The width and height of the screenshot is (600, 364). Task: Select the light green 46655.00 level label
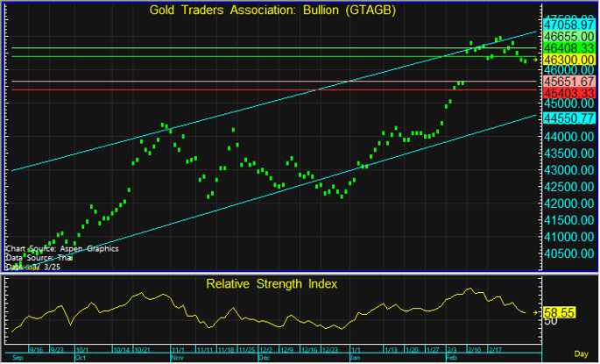[568, 37]
